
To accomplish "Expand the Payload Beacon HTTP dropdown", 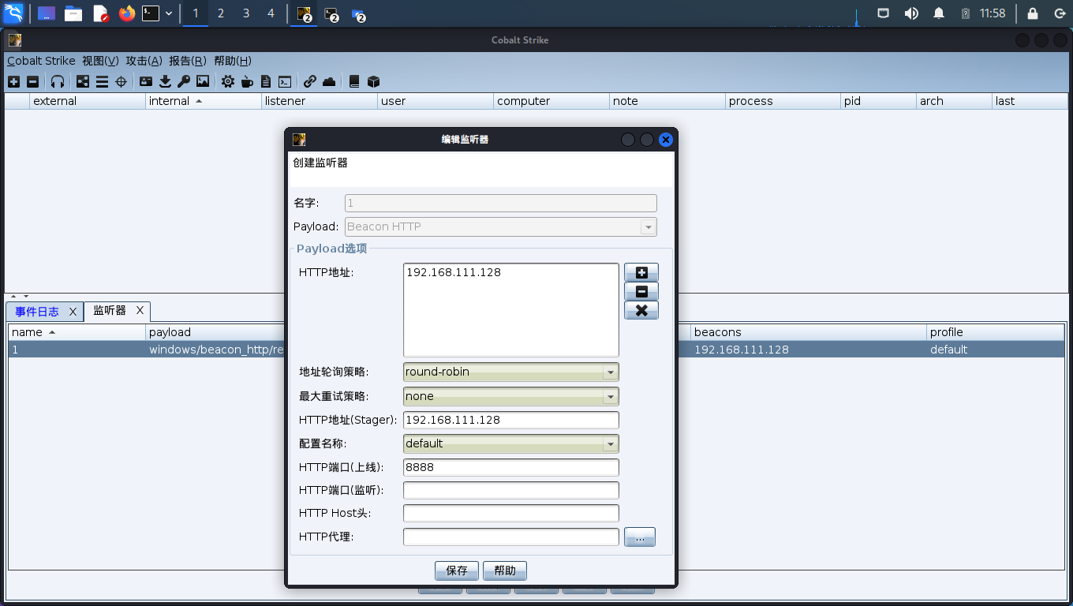I will tap(648, 227).
